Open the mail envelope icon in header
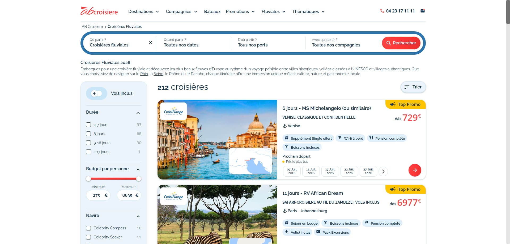The image size is (510, 244). (423, 11)
